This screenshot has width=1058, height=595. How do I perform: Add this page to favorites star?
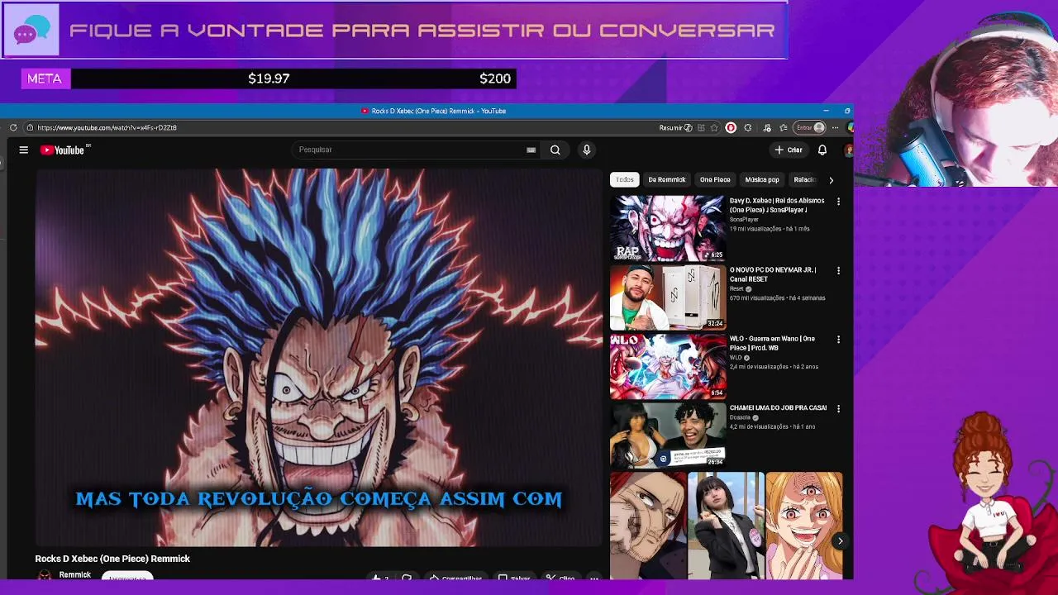(x=715, y=127)
